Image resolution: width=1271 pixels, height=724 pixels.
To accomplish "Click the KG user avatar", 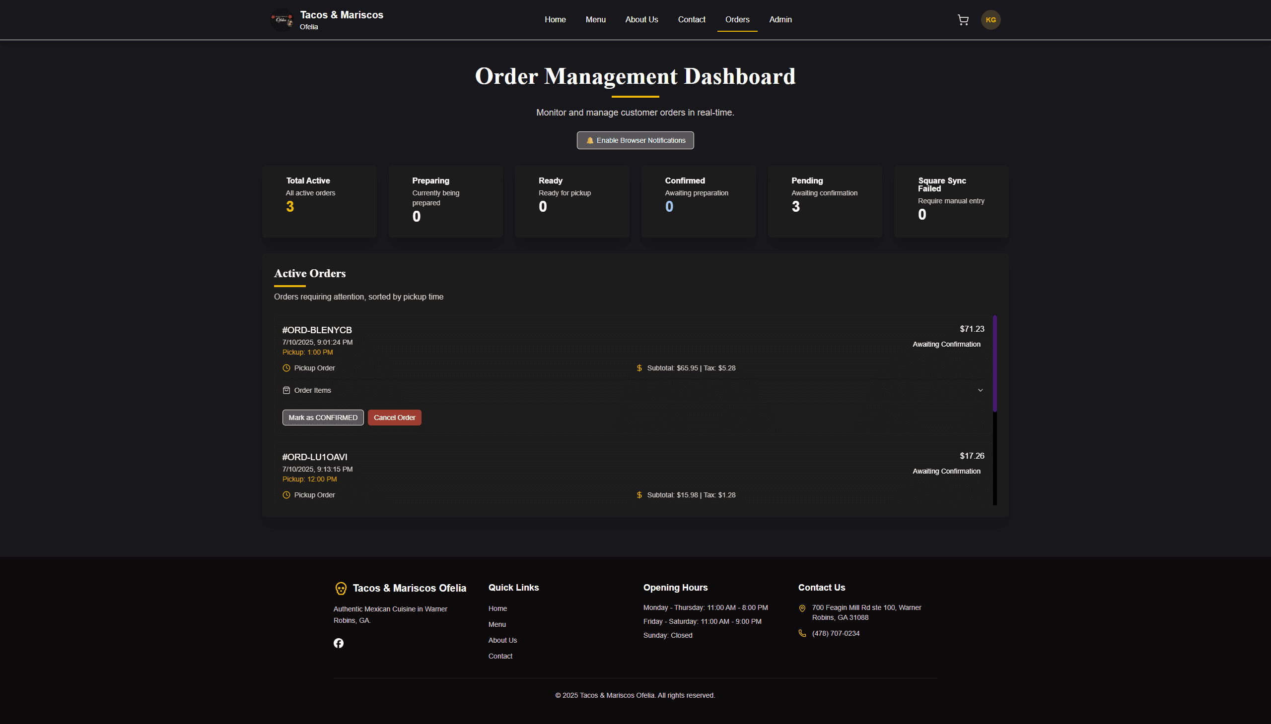I will click(990, 20).
